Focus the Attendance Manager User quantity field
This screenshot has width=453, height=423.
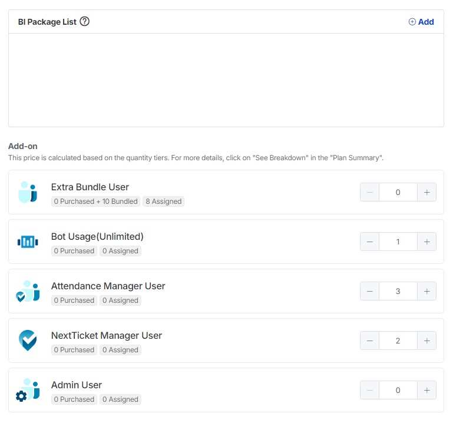398,291
